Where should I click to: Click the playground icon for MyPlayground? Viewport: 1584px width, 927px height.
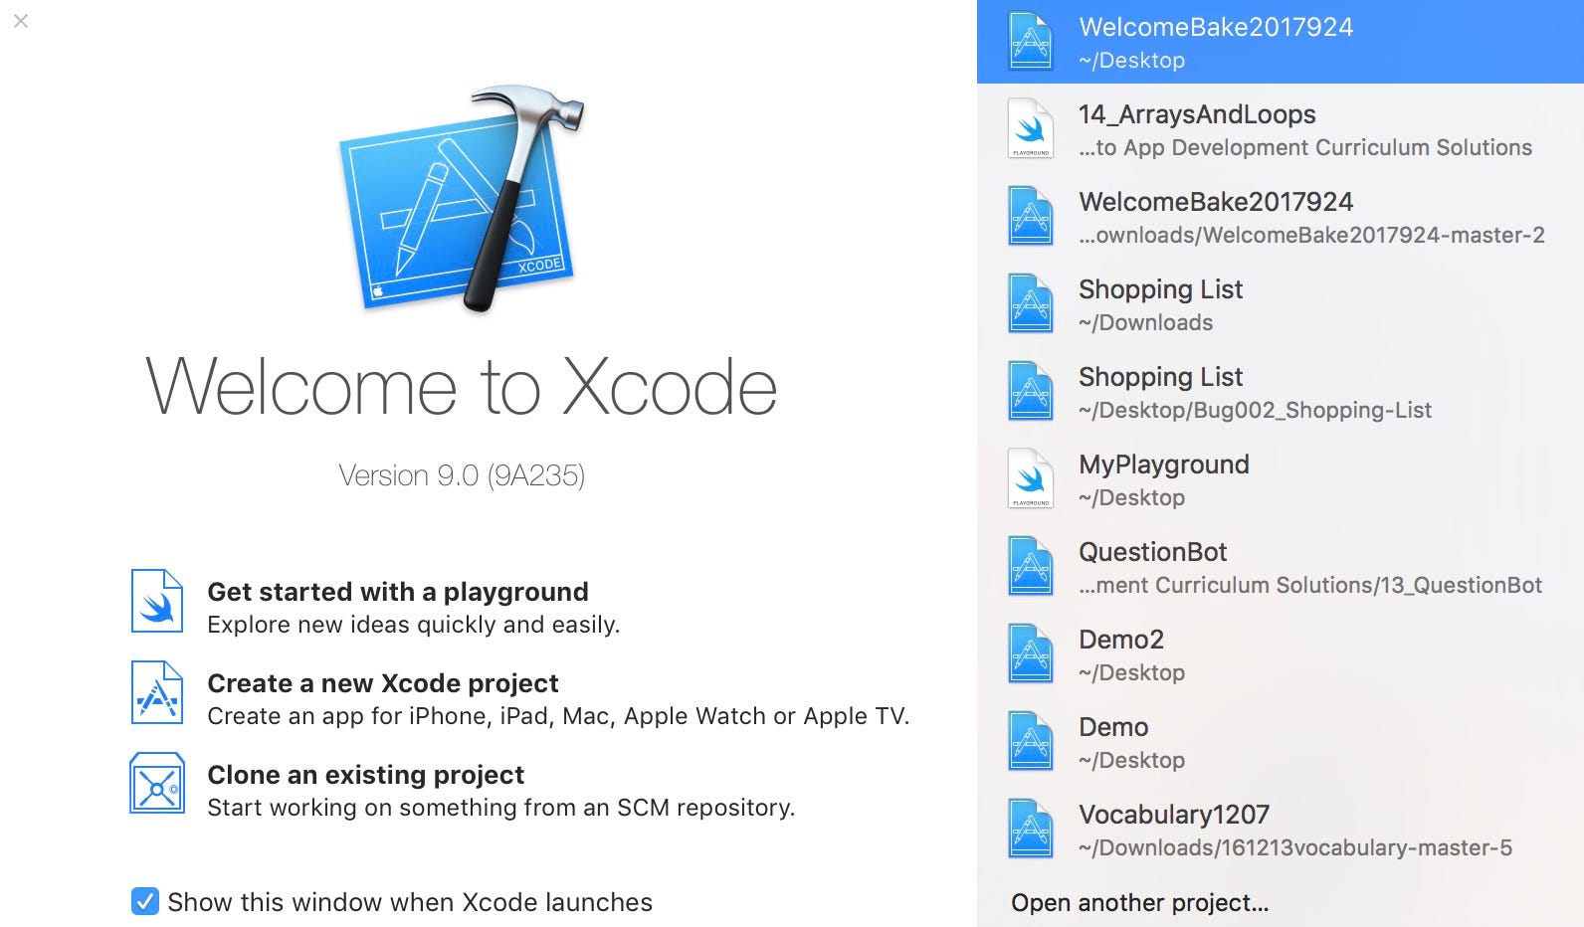tap(1031, 478)
